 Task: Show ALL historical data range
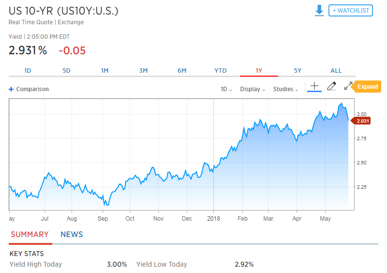(336, 71)
